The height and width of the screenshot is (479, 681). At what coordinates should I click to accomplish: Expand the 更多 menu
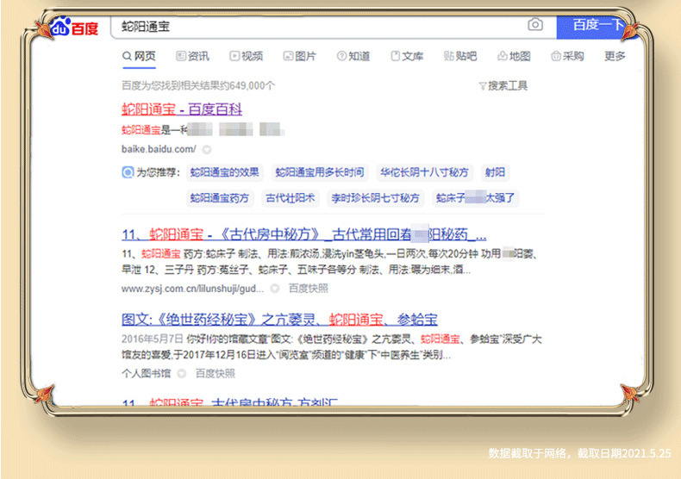pyautogui.click(x=615, y=56)
